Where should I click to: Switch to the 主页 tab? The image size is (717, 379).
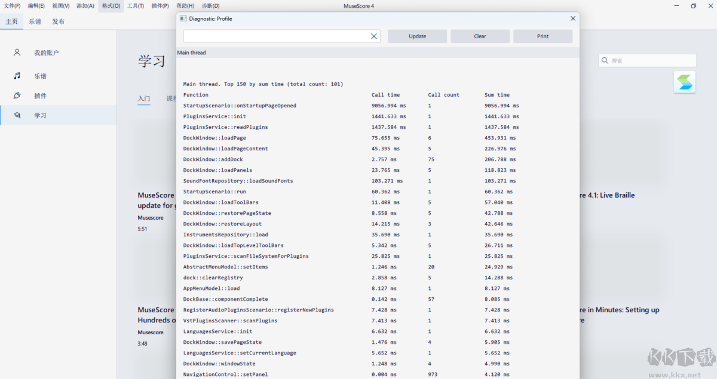12,21
